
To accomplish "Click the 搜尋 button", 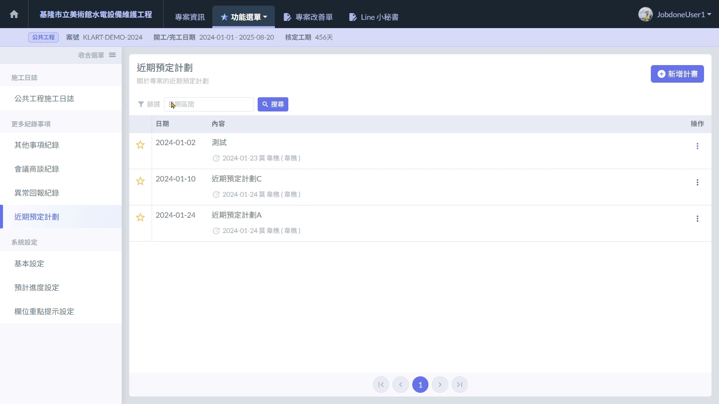I will pos(273,104).
